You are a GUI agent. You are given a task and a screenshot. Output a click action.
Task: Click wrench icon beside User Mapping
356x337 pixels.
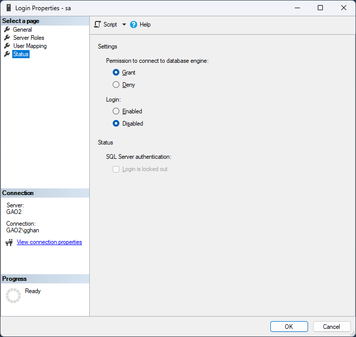click(7, 45)
